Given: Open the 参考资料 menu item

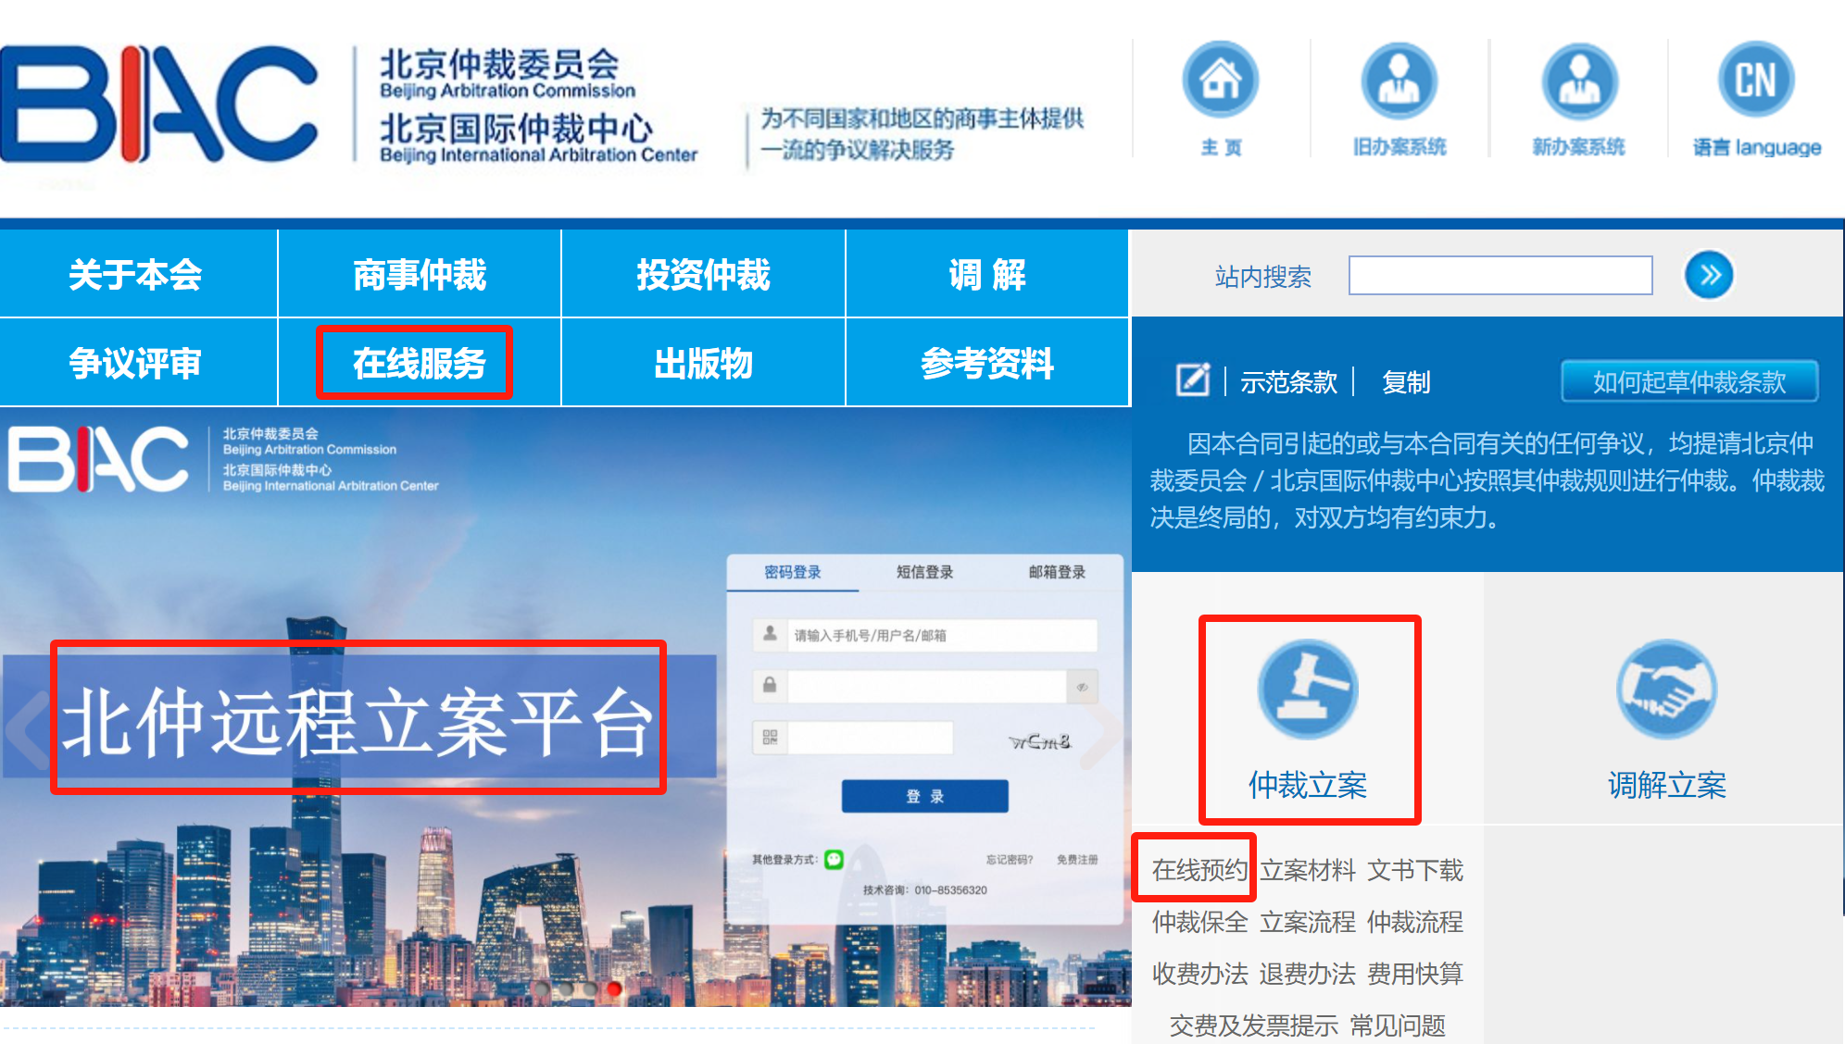Looking at the screenshot, I should (x=987, y=364).
